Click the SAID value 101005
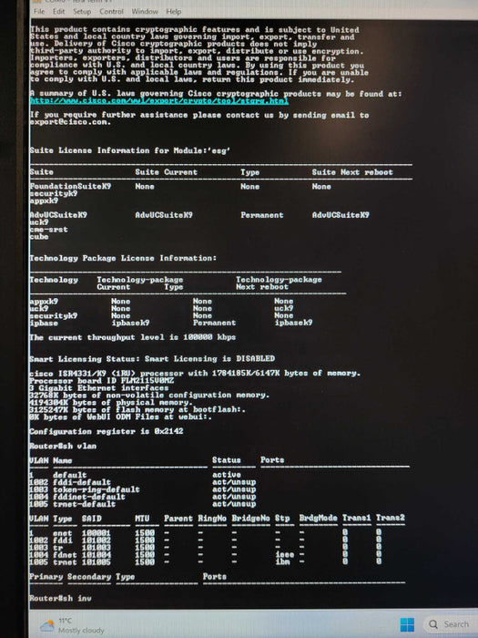Viewport: 478px width, 638px height. click(x=96, y=562)
